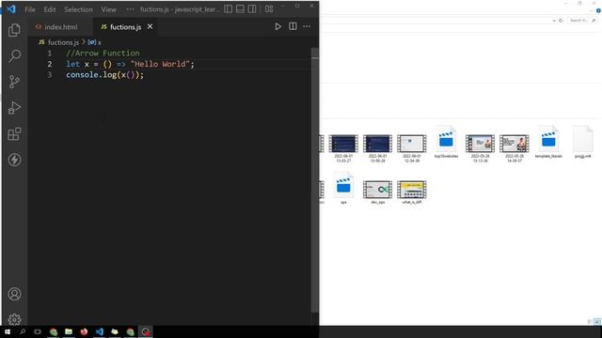
Task: Click the taskbar search icon
Action: [23, 331]
